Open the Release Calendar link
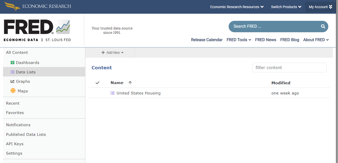 coord(207,40)
